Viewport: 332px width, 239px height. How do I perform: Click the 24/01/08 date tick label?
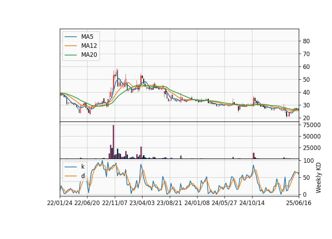(197, 203)
